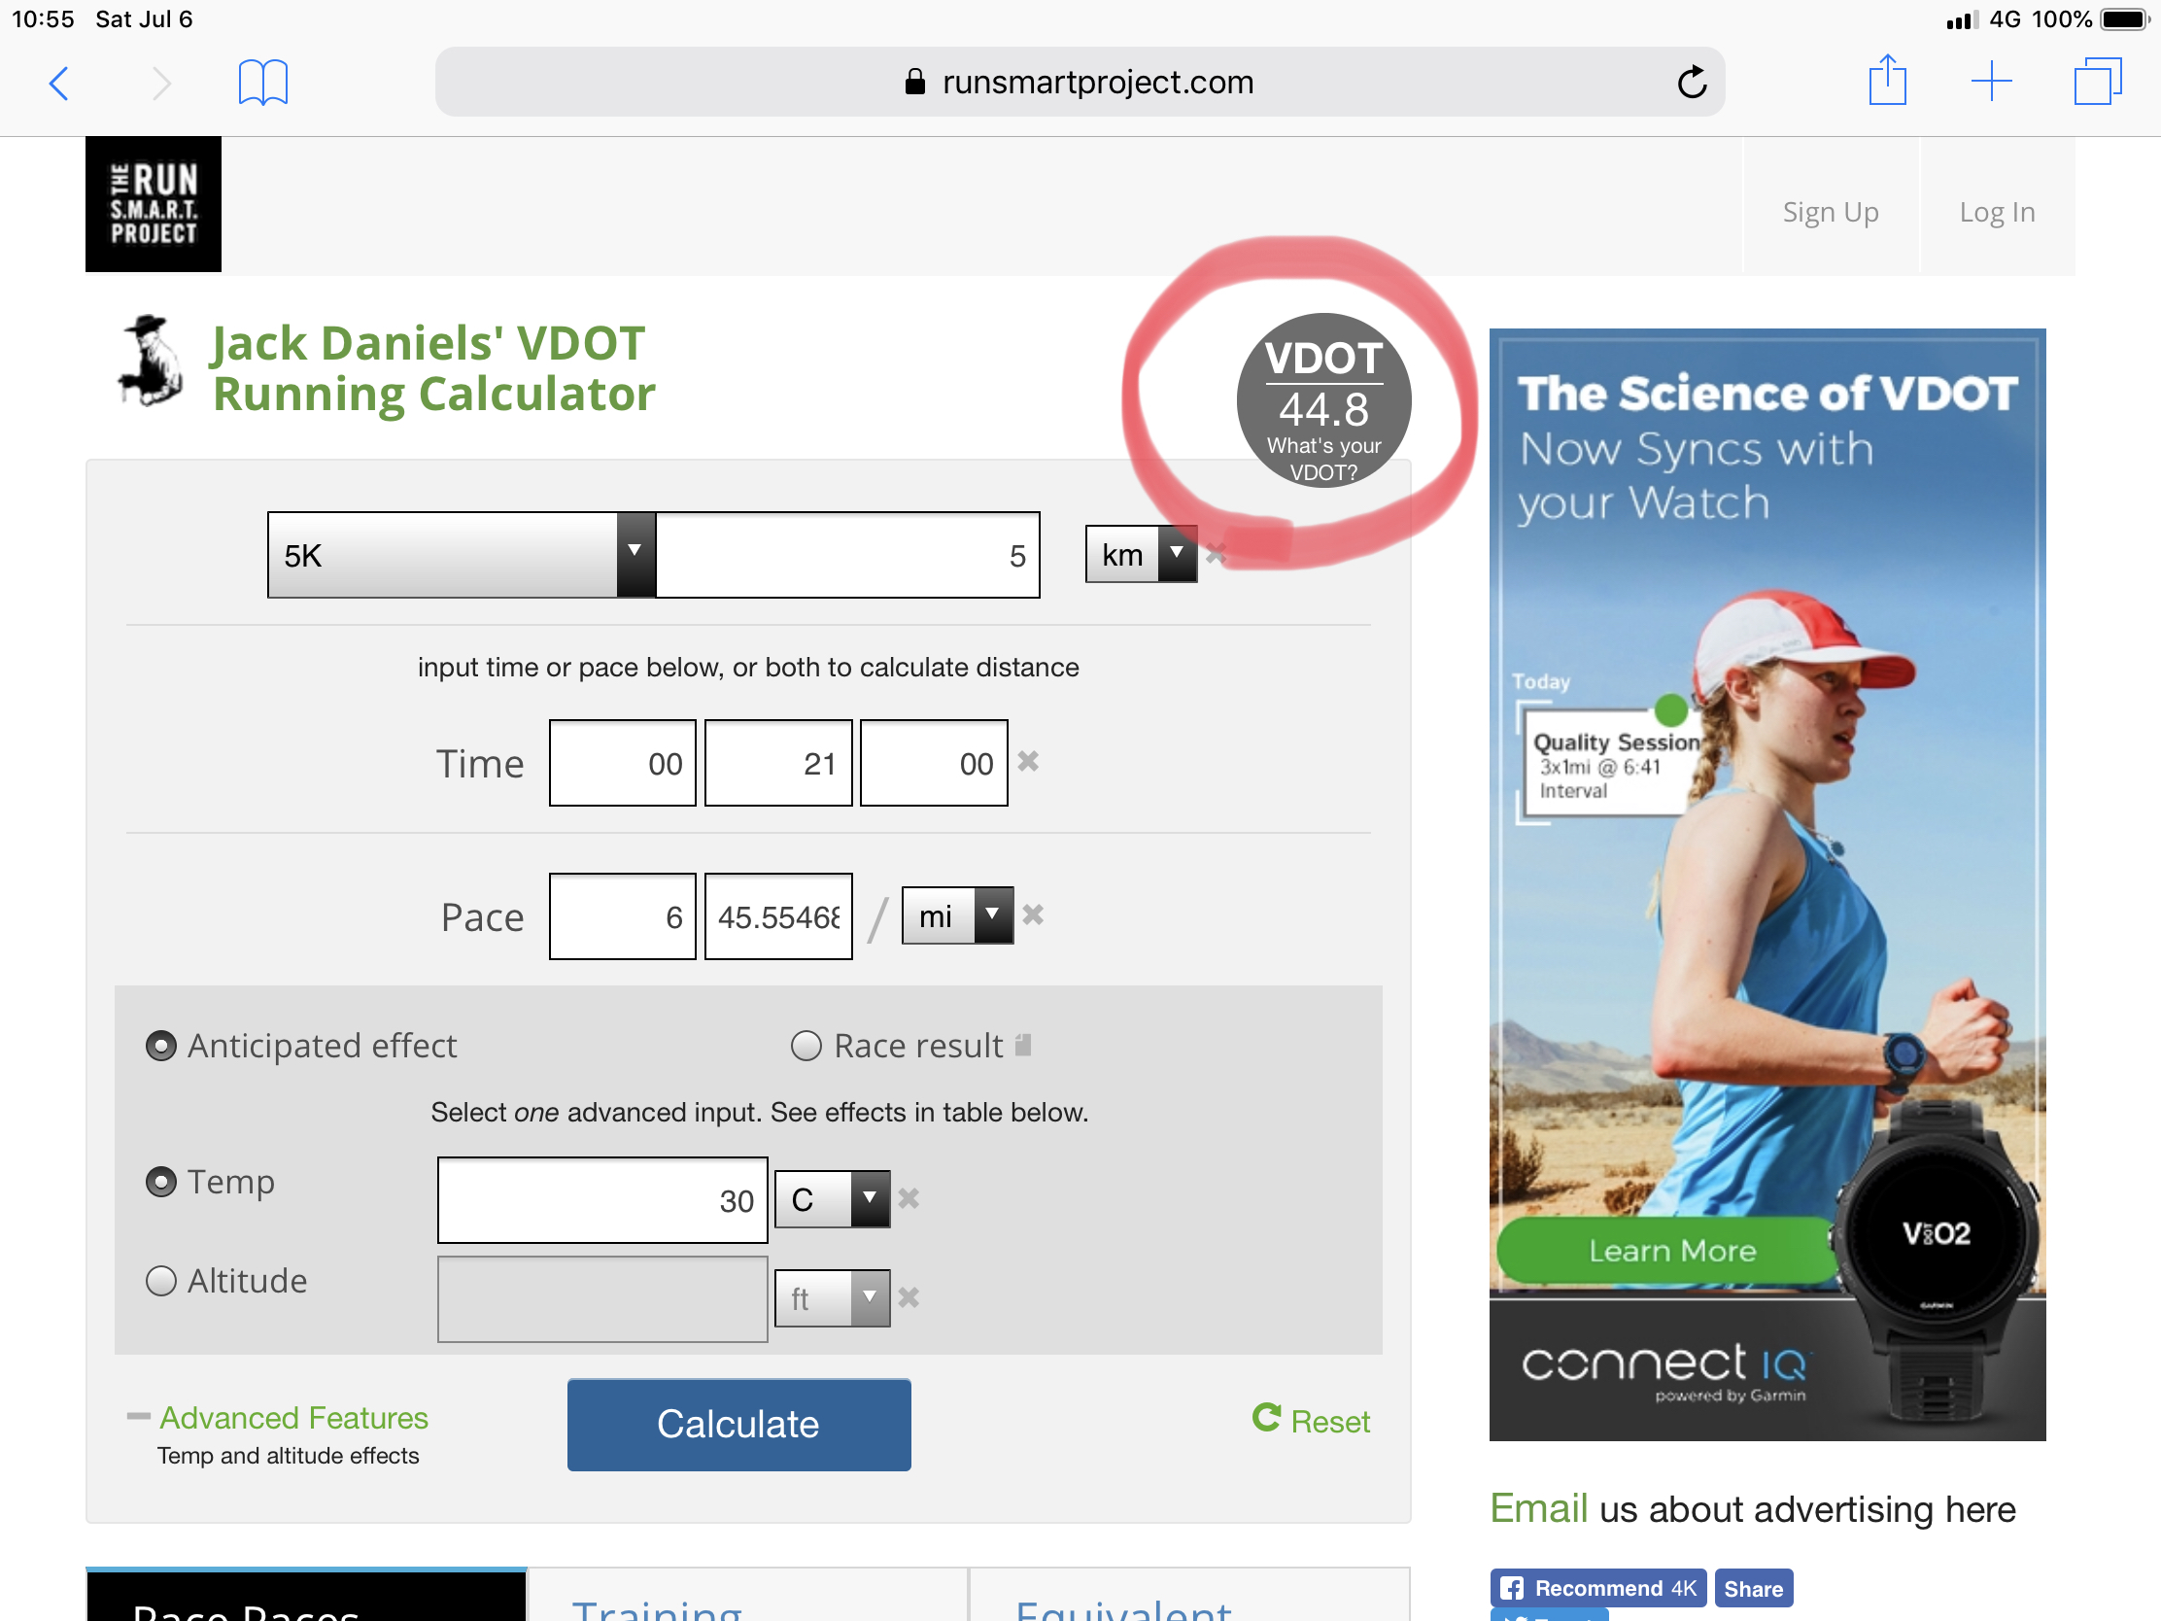Clear the Altitude value with x icon

tap(909, 1297)
